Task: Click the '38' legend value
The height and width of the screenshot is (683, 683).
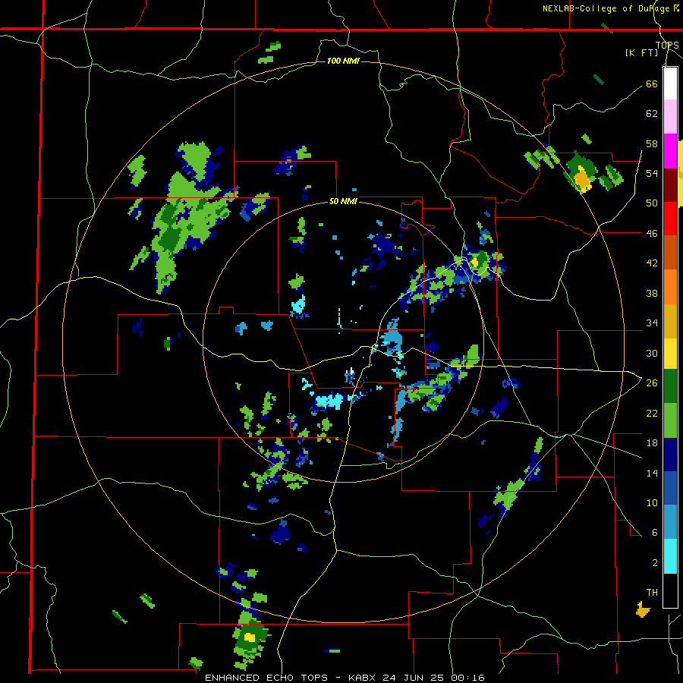Action: click(x=652, y=293)
